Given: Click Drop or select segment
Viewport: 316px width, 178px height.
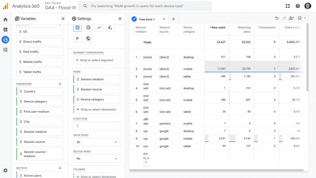Looking at the screenshot, I should 96,60.
